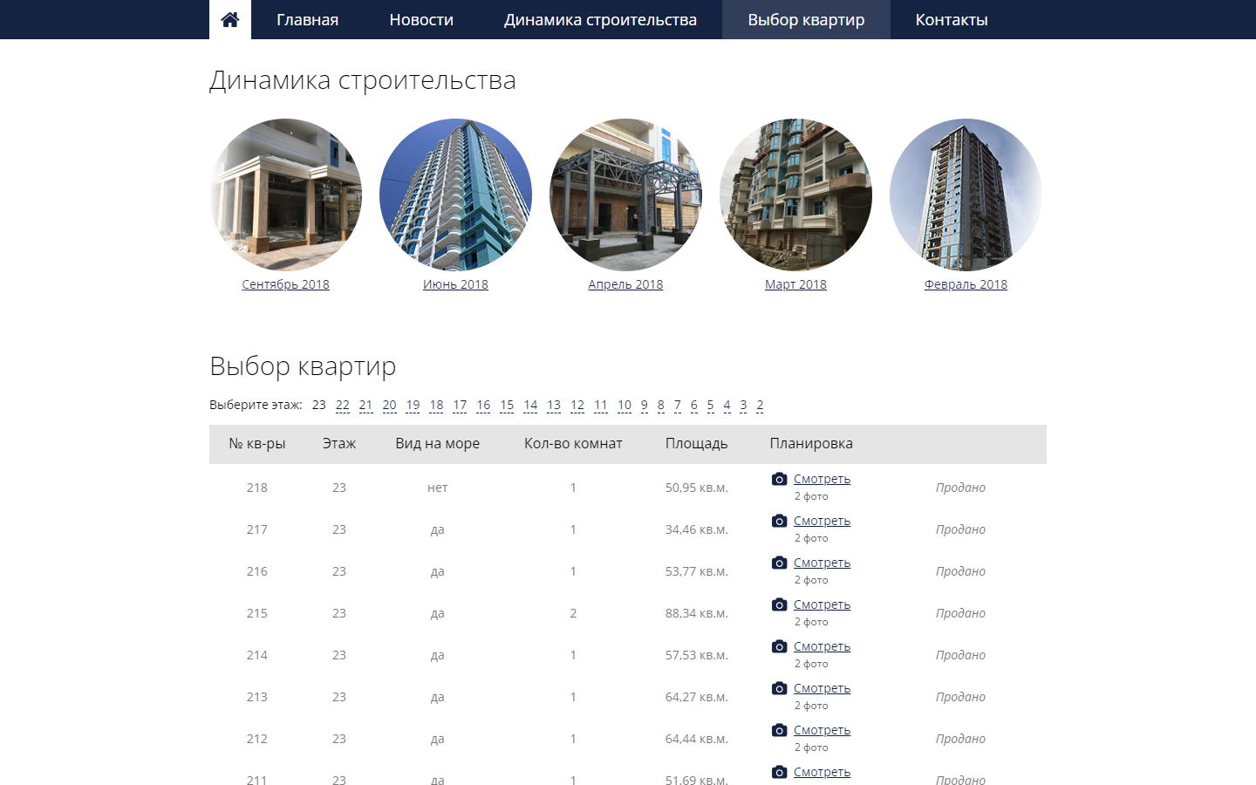The height and width of the screenshot is (785, 1256).
Task: Click camera icon for apartment 218
Action: pos(779,479)
